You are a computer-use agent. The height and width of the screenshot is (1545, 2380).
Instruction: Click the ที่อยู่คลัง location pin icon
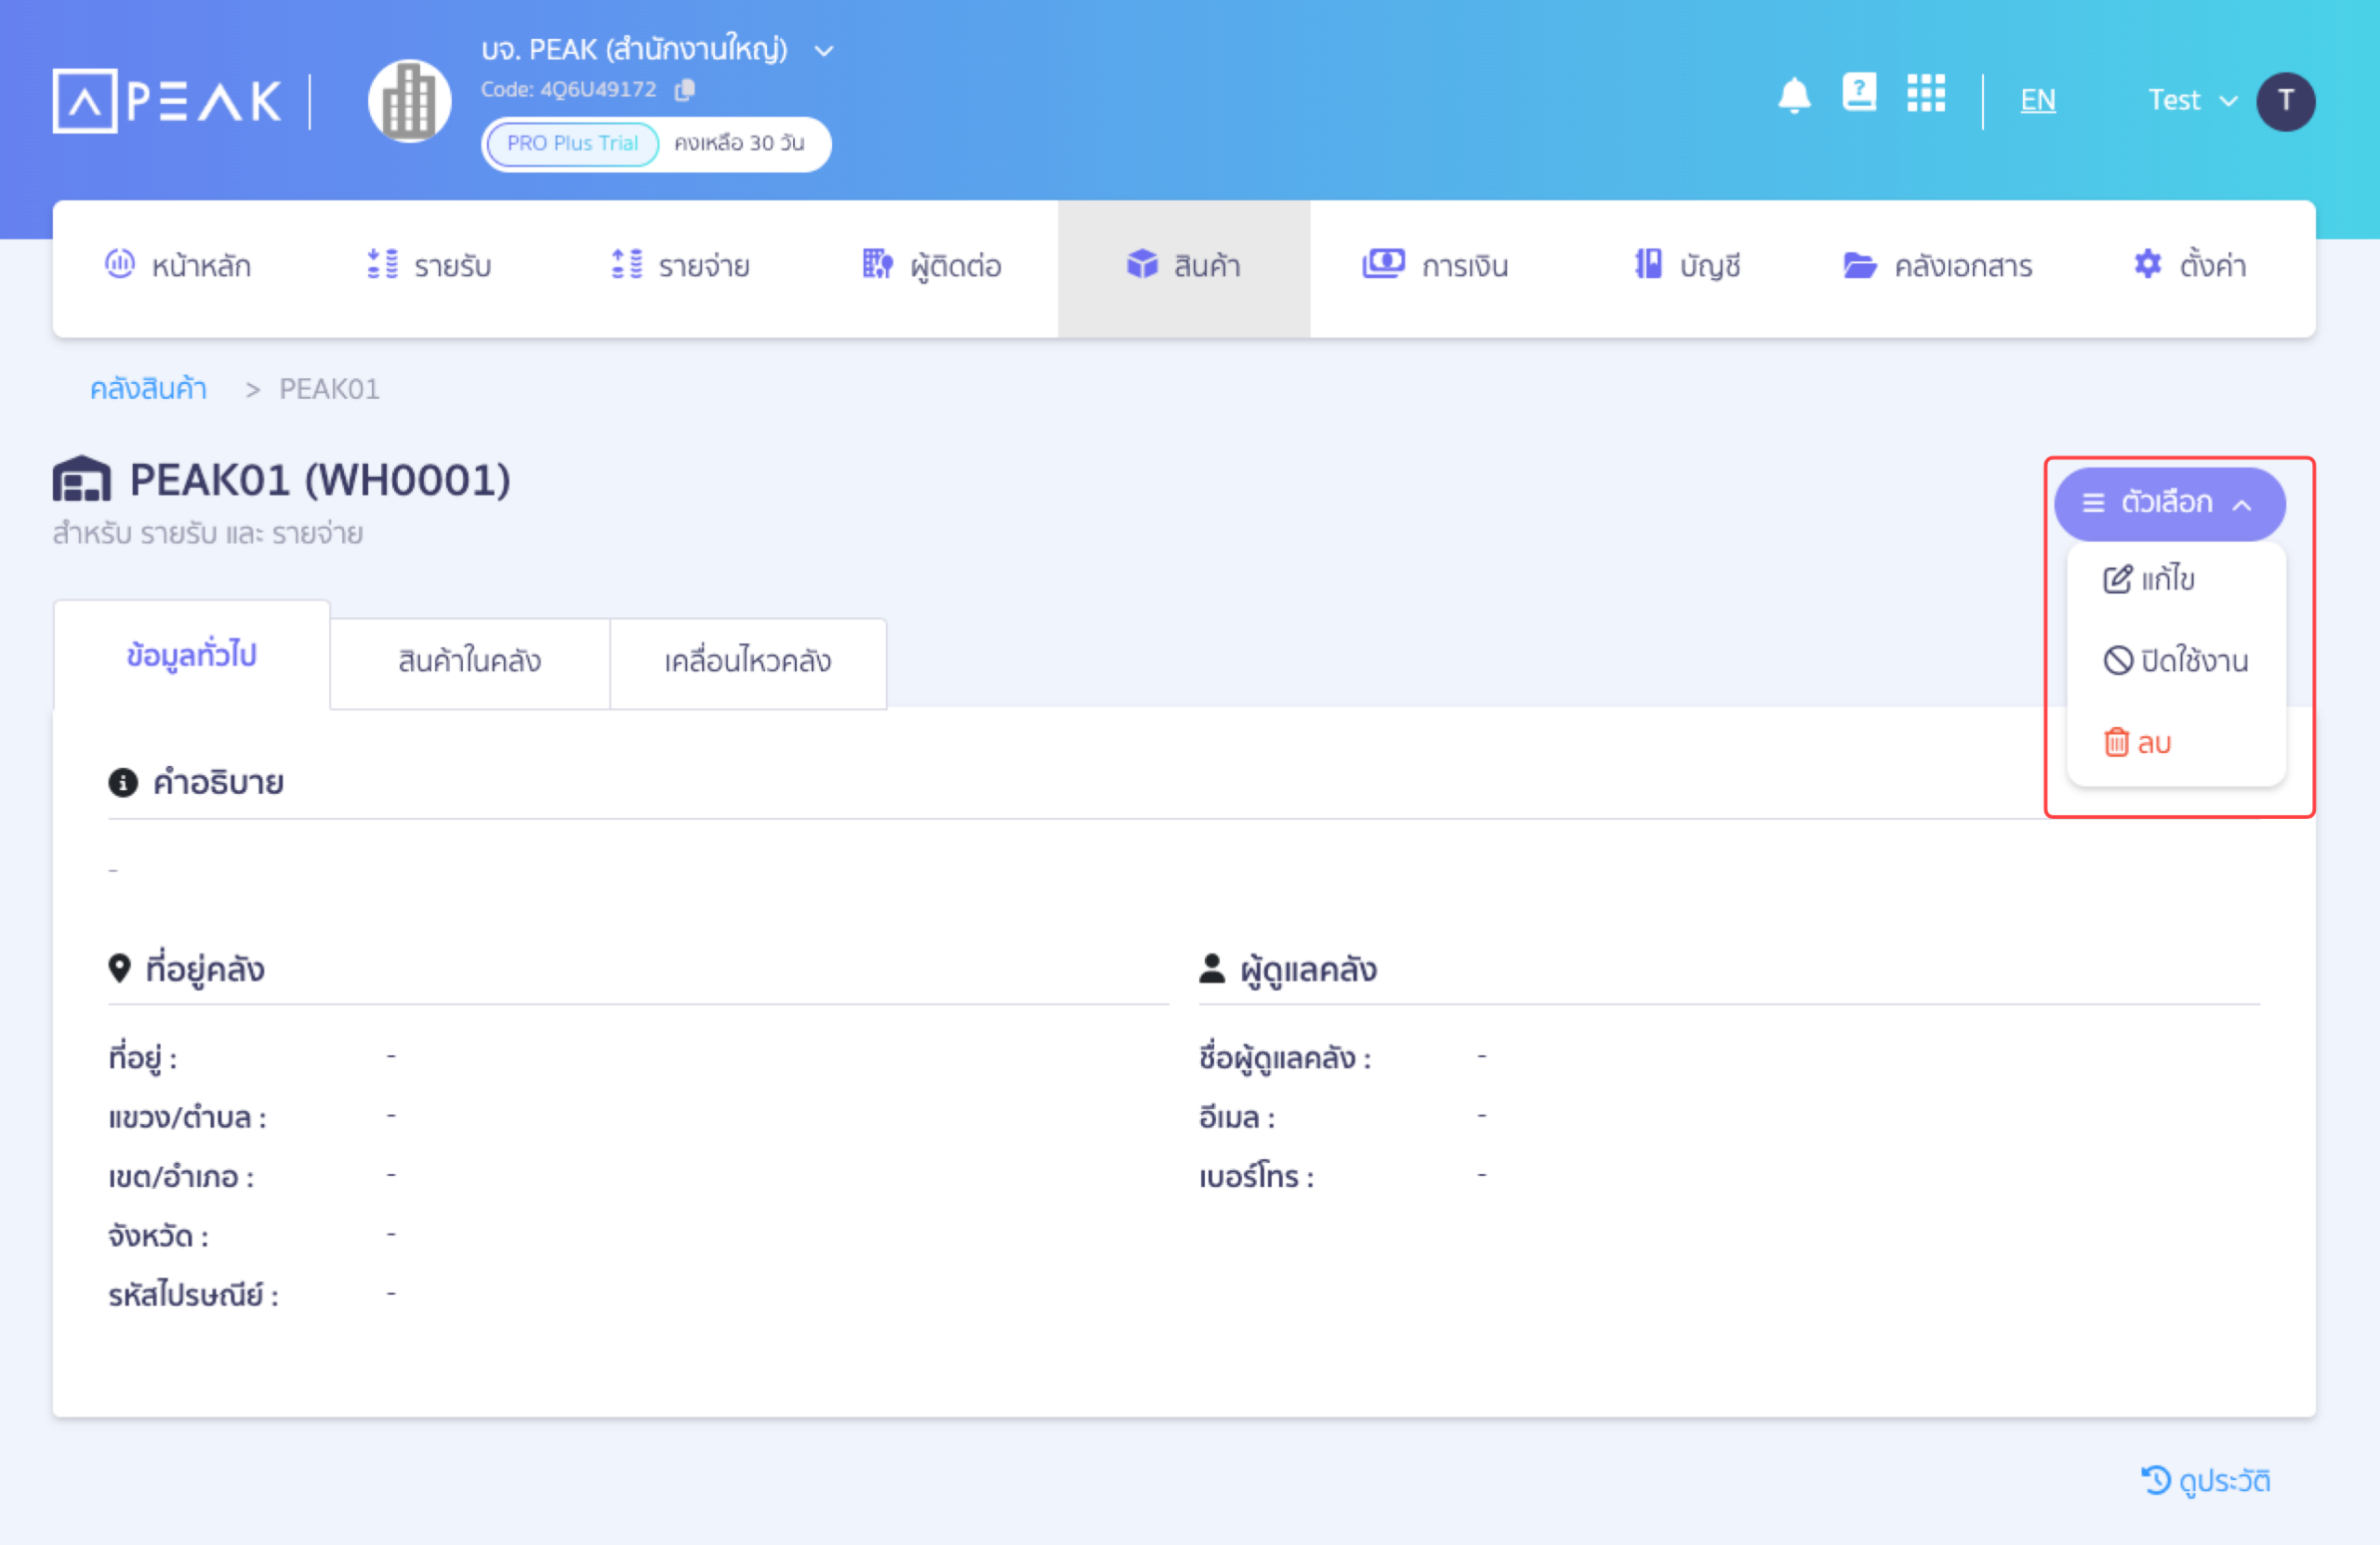[119, 969]
